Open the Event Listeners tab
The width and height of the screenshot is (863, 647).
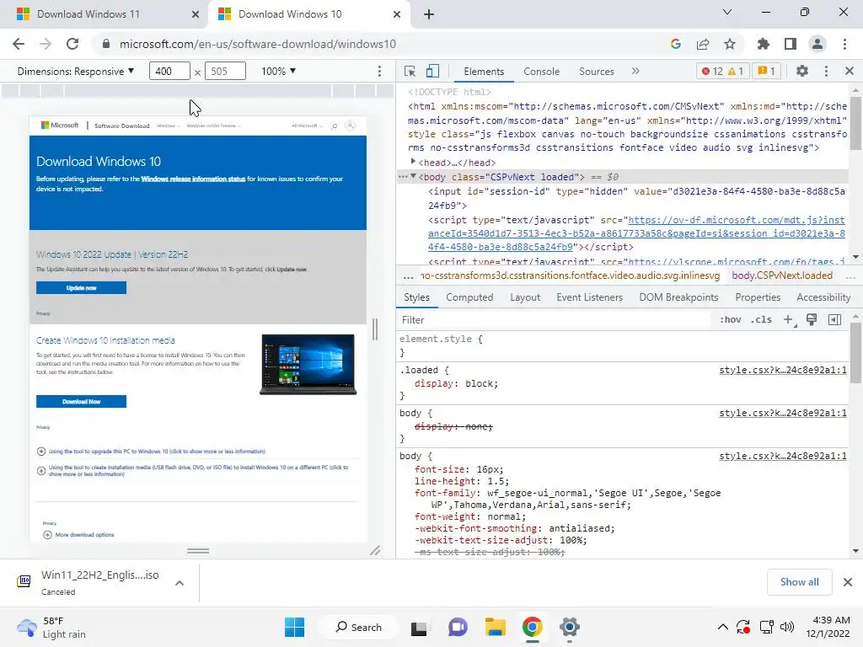(x=589, y=297)
